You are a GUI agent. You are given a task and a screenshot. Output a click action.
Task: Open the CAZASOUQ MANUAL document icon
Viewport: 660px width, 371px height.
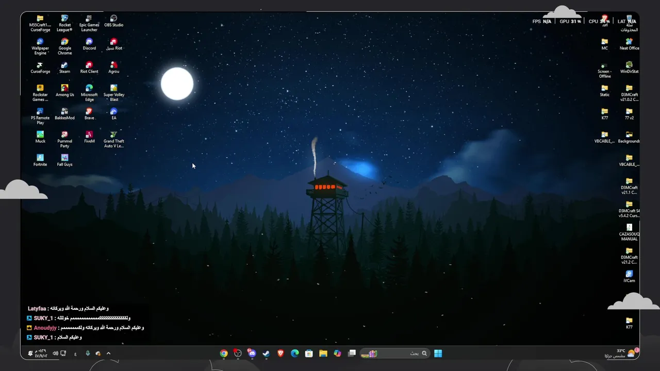(629, 232)
